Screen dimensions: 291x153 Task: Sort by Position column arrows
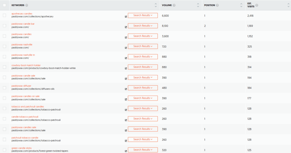241,5
